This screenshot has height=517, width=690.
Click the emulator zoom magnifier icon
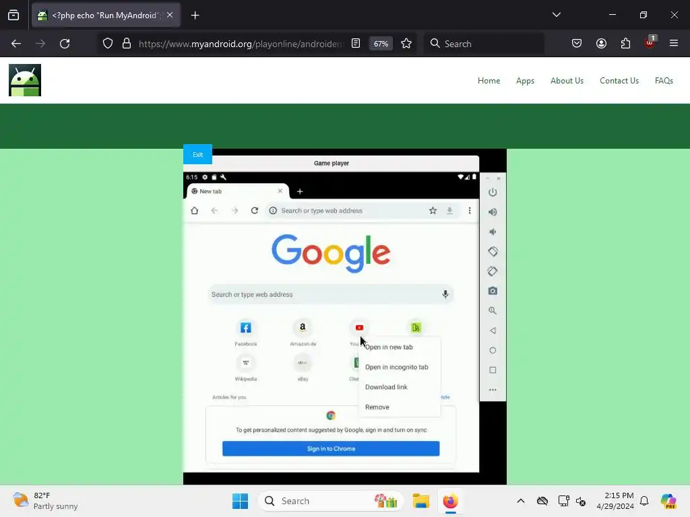pos(493,311)
